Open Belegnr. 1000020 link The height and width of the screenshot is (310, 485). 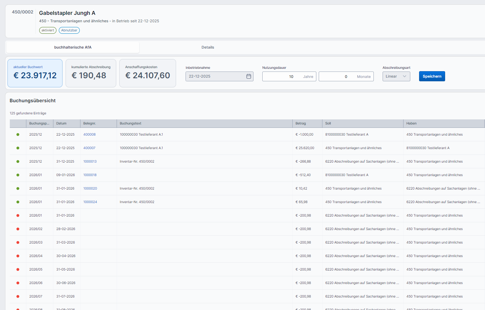(x=90, y=189)
